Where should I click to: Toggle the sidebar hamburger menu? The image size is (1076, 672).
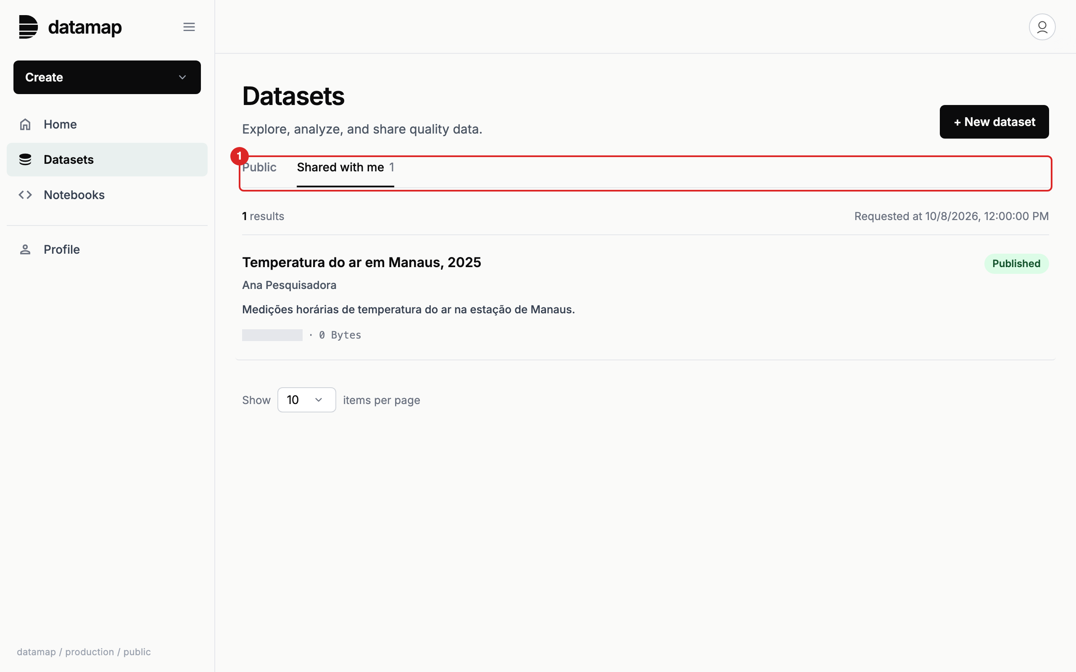[189, 26]
